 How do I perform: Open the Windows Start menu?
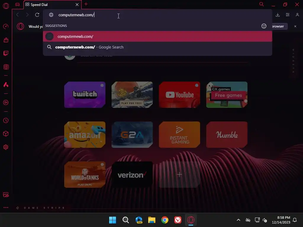click(112, 220)
